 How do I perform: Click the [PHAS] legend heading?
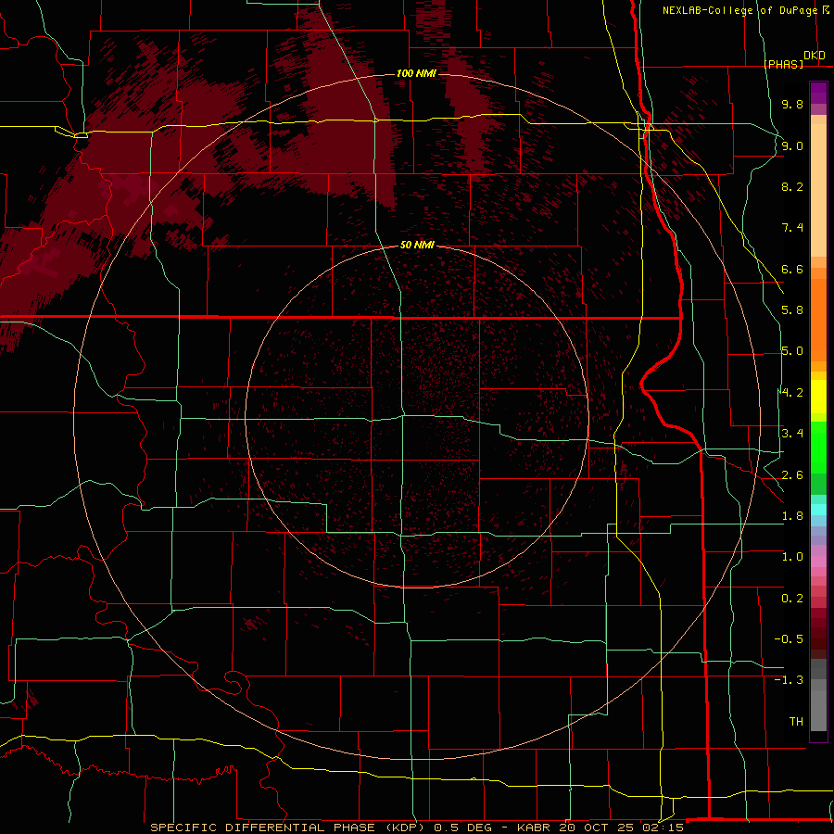pos(784,64)
